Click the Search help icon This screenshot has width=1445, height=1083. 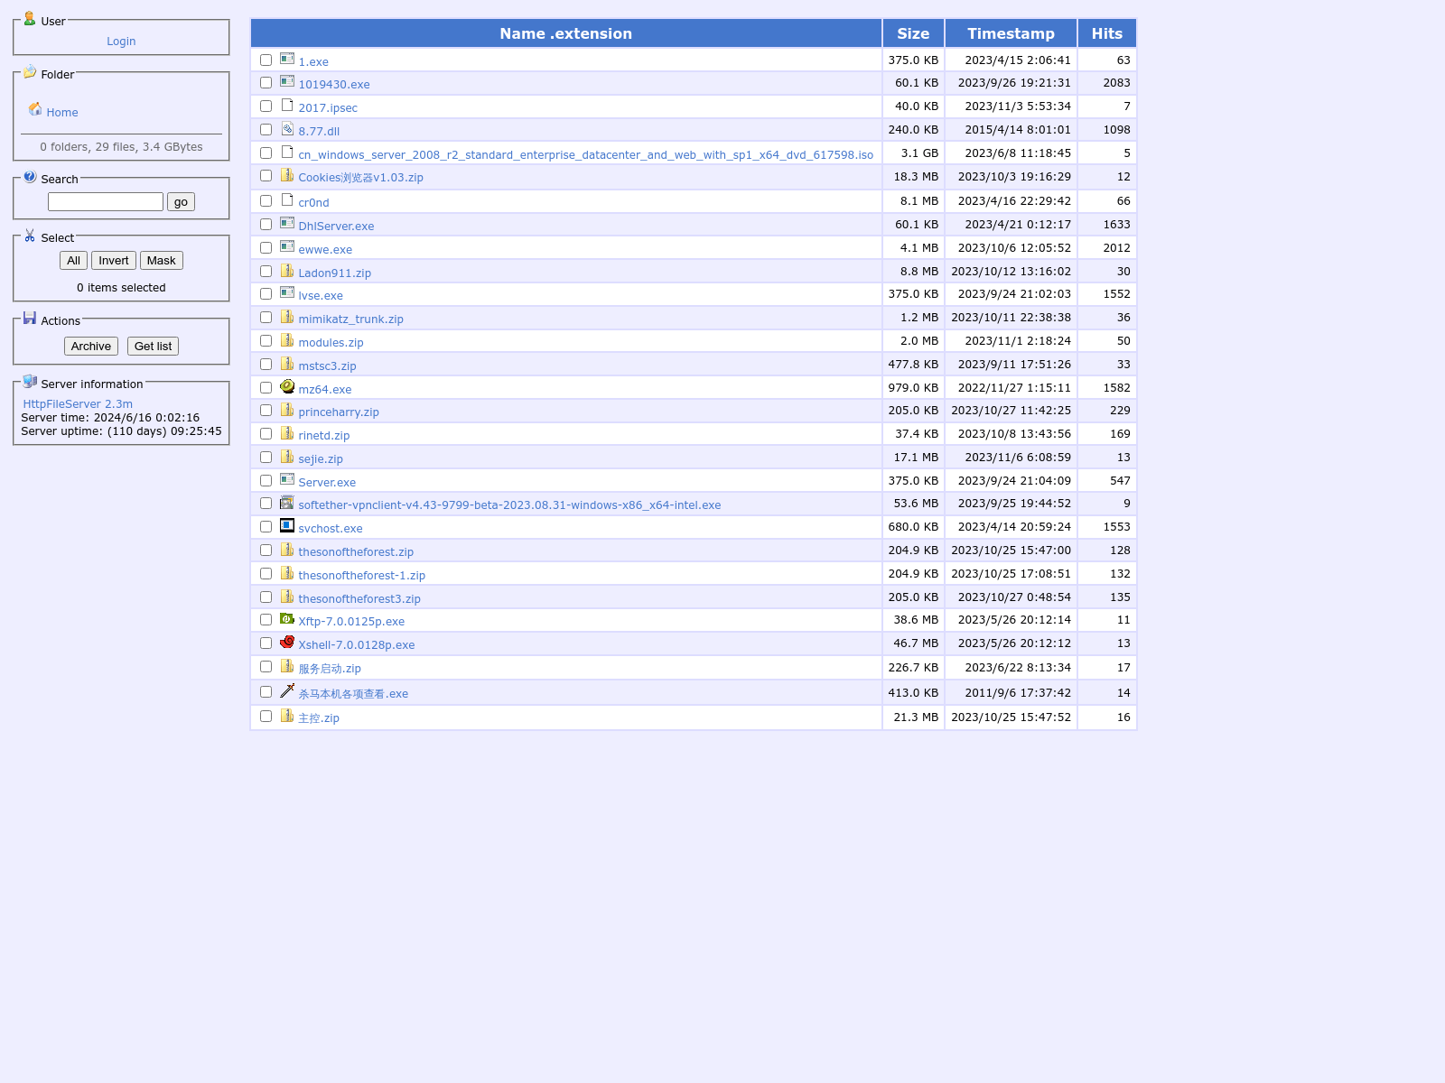pyautogui.click(x=30, y=176)
